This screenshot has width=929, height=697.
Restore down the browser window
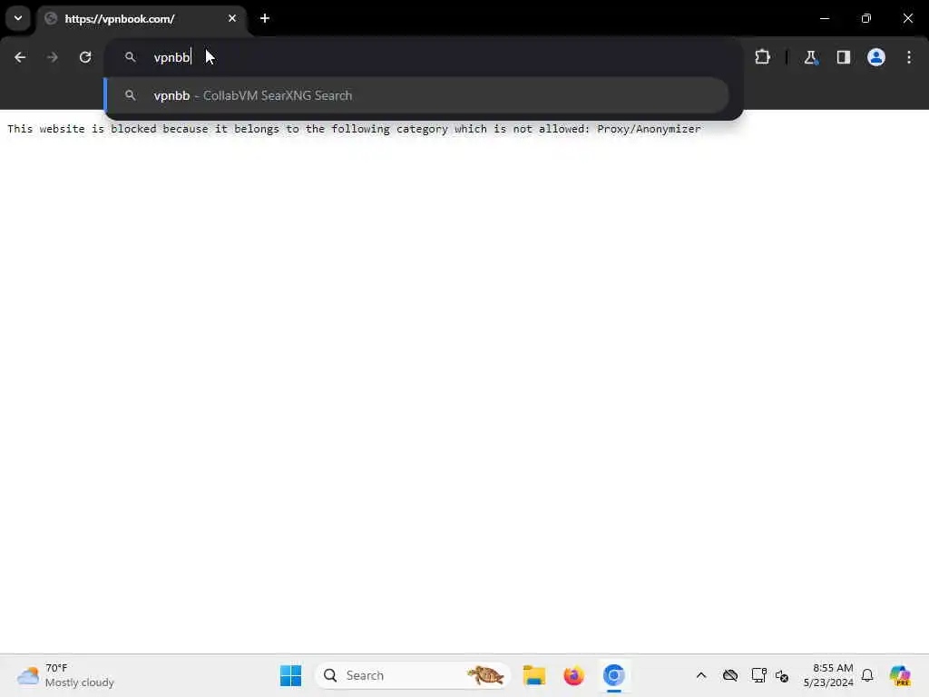click(x=866, y=18)
